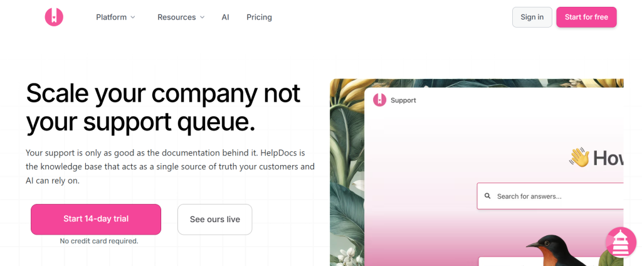This screenshot has width=642, height=266.
Task: Expand the Platform dropdown chevron
Action: [x=133, y=18]
